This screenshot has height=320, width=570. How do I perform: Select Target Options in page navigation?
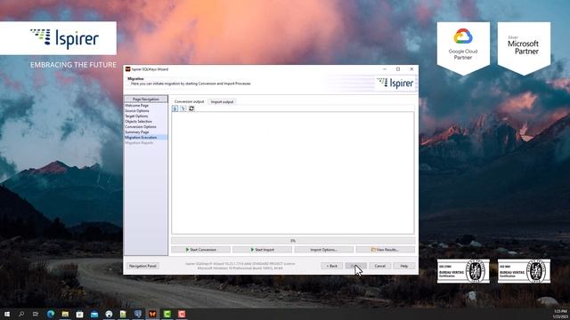[136, 116]
